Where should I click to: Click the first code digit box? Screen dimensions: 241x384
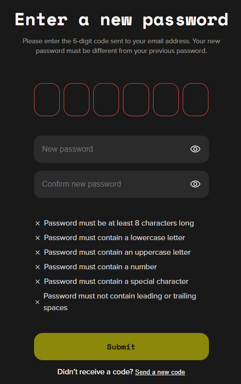point(47,100)
